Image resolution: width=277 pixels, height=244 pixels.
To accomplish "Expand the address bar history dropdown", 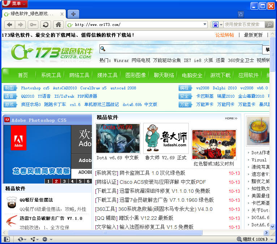I will (x=205, y=24).
